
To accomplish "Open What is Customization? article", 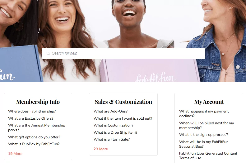I will coord(114,125).
